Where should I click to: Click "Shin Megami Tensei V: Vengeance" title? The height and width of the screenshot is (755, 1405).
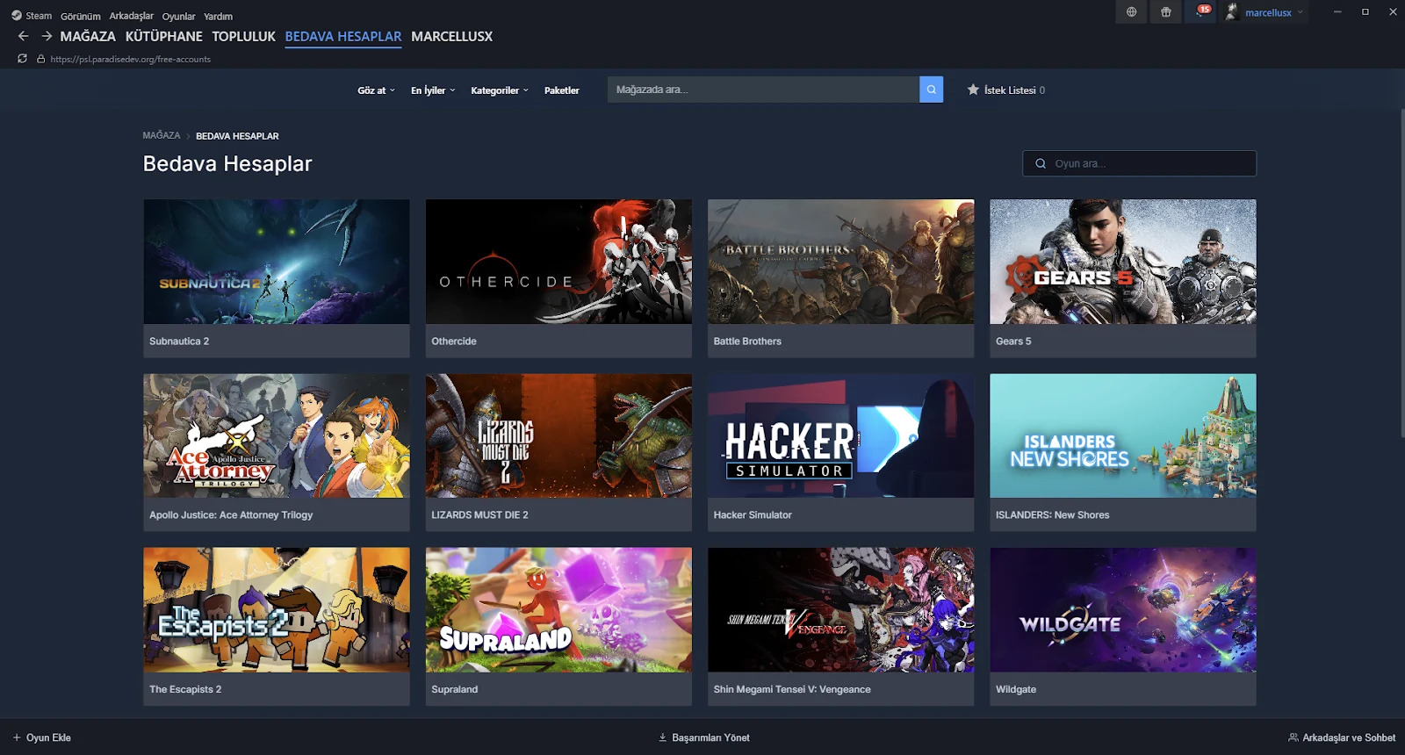(792, 689)
